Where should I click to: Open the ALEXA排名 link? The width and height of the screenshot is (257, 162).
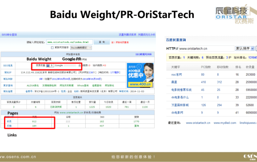pos(33,85)
